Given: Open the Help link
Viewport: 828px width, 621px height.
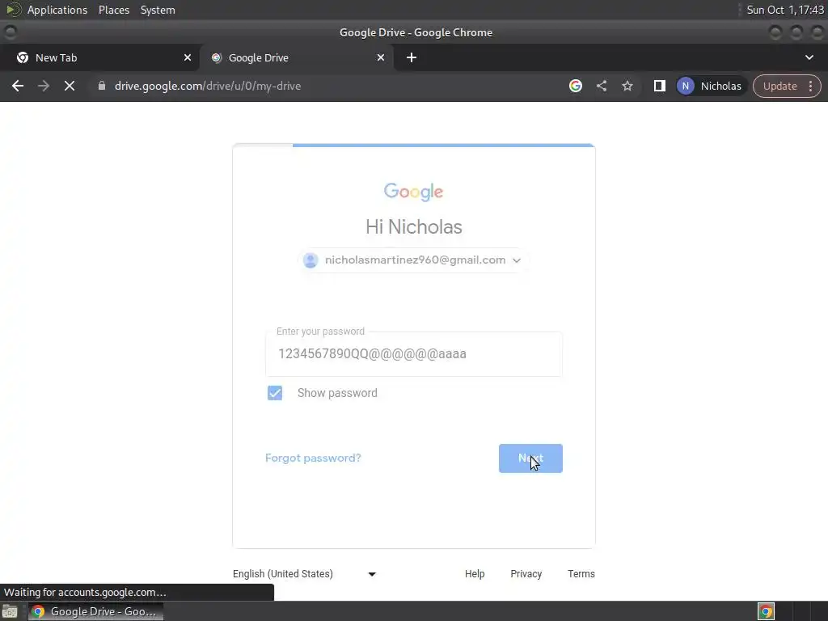Looking at the screenshot, I should click(x=475, y=574).
